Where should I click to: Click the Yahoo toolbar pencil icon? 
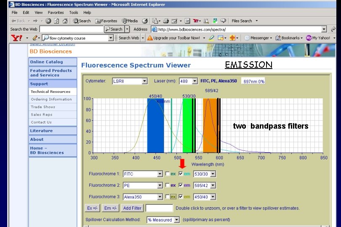35,38
